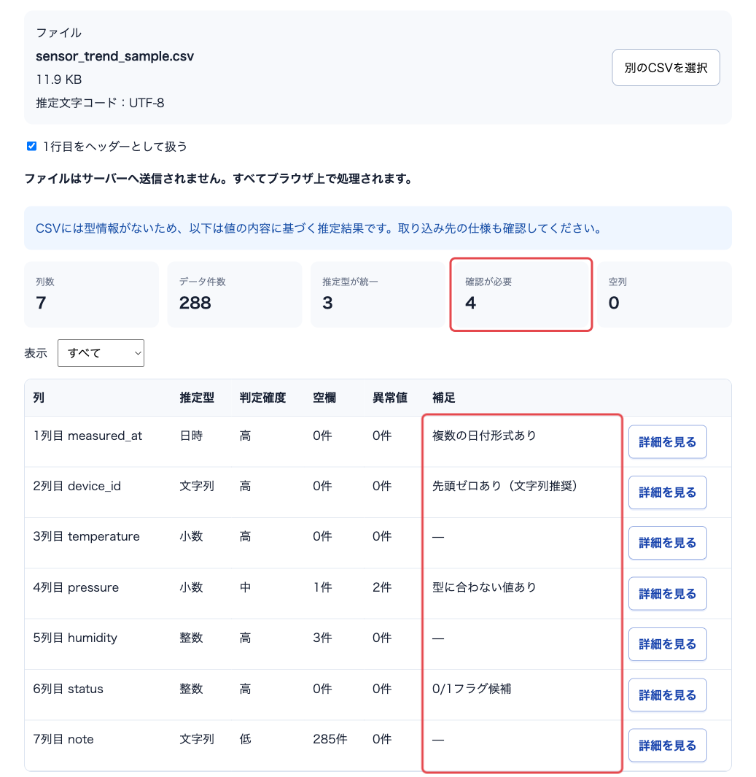Open 詳細を見る for device_id row

click(667, 492)
